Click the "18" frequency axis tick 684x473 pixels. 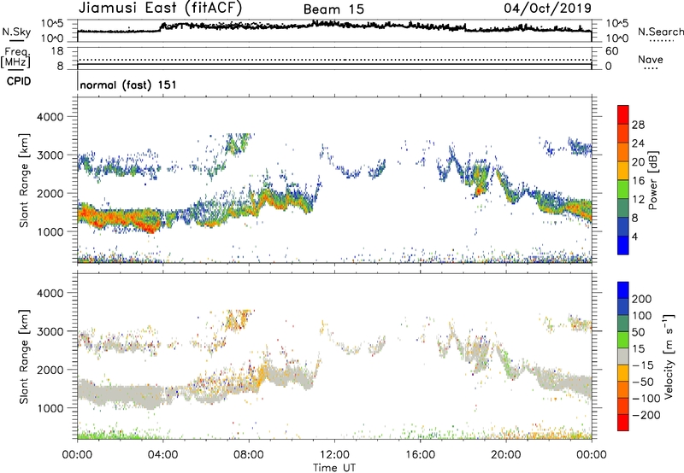click(57, 51)
